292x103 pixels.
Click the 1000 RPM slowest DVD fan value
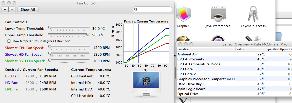pos(102,61)
